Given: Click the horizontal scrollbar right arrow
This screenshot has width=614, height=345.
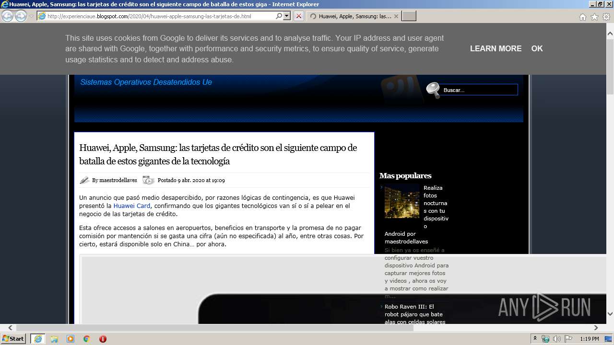Looking at the screenshot, I should (x=596, y=328).
